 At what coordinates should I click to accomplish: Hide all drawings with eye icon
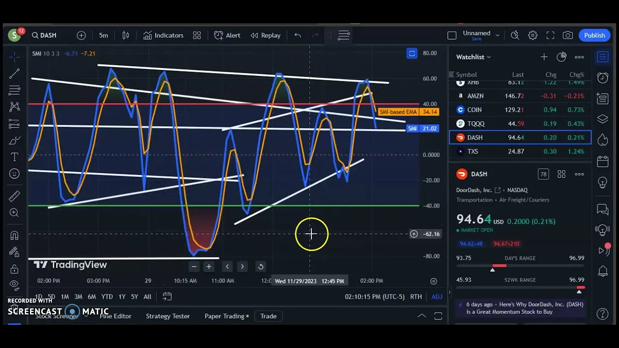click(x=15, y=285)
